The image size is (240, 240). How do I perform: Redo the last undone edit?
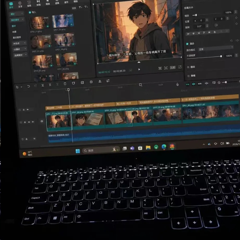(36, 86)
